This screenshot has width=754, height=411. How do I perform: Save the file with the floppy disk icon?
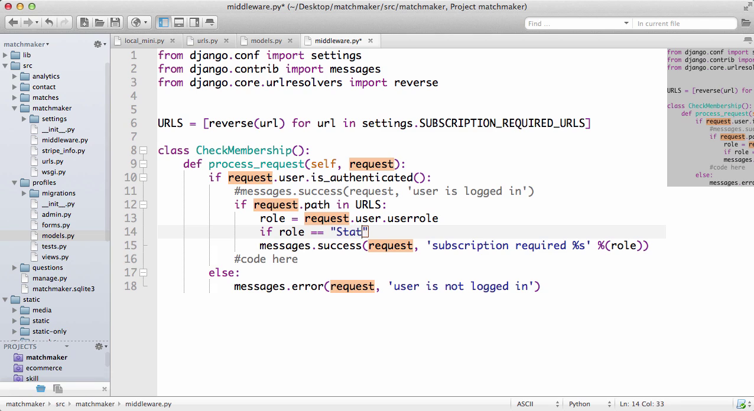115,22
